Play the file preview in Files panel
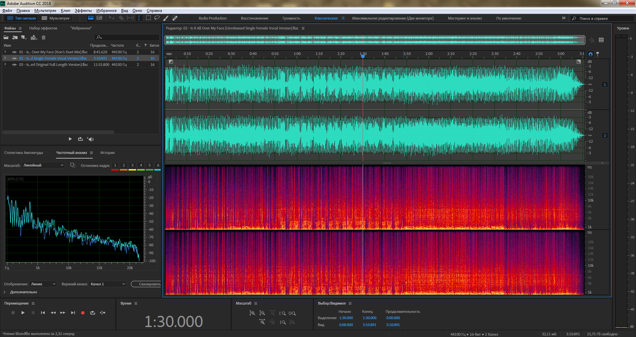This screenshot has height=337, width=636. coord(70,139)
